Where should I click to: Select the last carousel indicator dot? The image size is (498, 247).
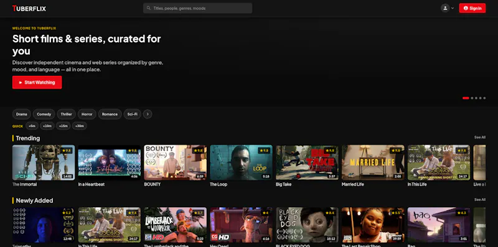(484, 98)
